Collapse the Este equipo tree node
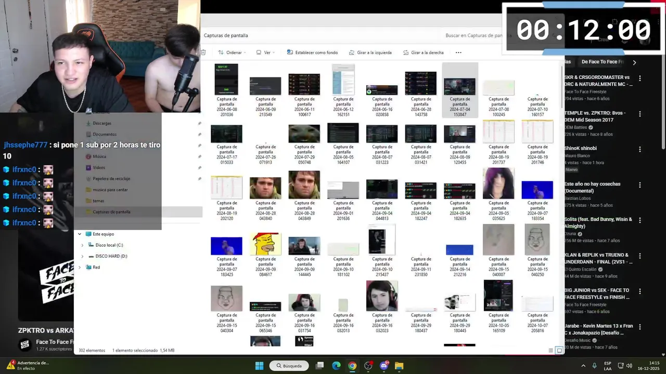This screenshot has width=666, height=374. pos(80,234)
